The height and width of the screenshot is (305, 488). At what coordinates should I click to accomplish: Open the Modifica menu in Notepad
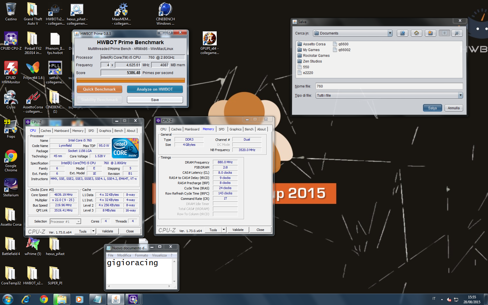124,255
